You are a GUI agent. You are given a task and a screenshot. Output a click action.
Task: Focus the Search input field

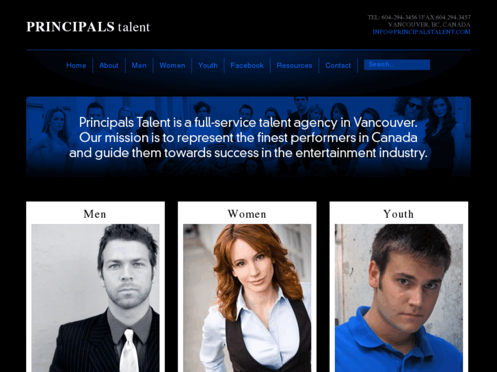click(x=397, y=65)
